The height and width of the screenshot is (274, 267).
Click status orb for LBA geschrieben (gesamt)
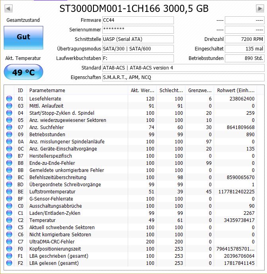tap(9, 256)
